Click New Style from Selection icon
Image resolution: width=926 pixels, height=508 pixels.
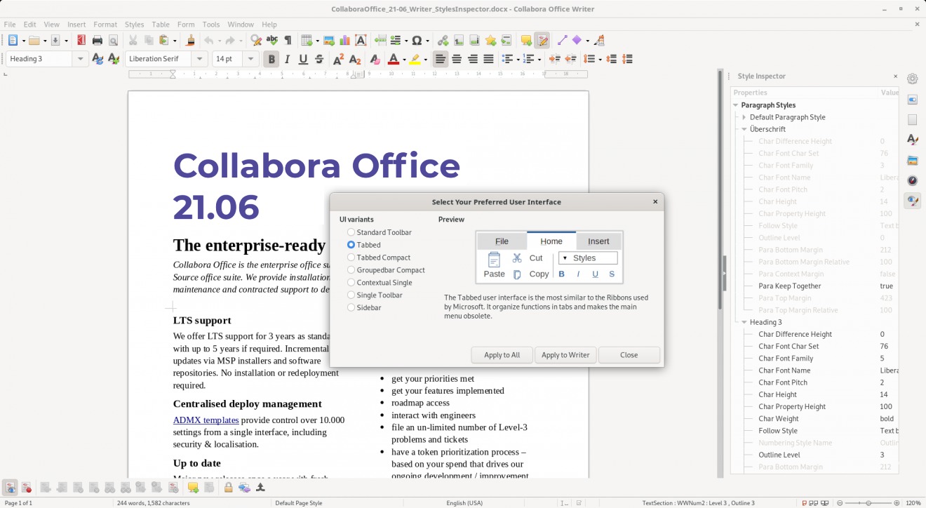(x=114, y=59)
